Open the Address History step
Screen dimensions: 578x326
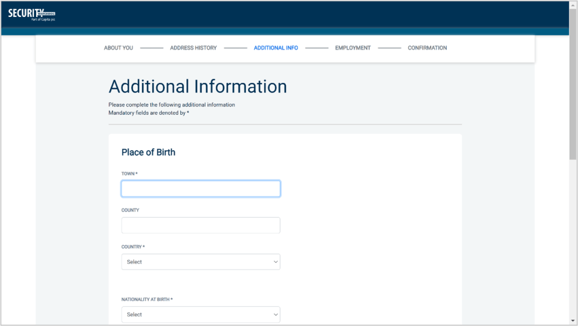click(x=193, y=48)
